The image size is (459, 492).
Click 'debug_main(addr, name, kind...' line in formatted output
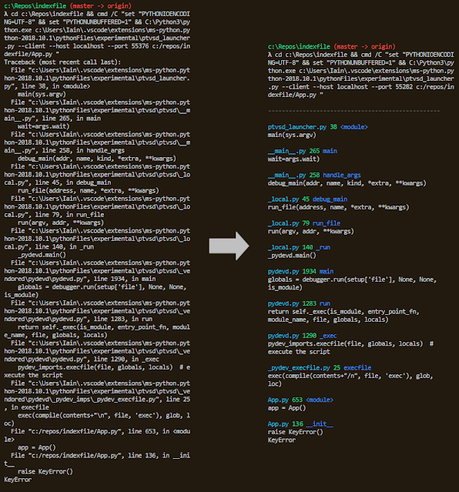[347, 183]
